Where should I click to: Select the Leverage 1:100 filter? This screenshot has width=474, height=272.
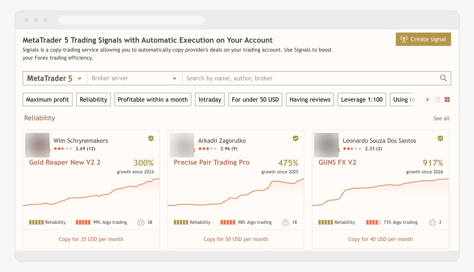tap(362, 99)
